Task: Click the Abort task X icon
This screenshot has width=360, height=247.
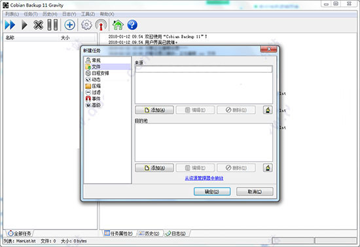Action: pyautogui.click(x=38, y=25)
